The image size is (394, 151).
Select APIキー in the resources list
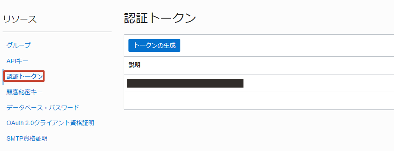tap(17, 61)
